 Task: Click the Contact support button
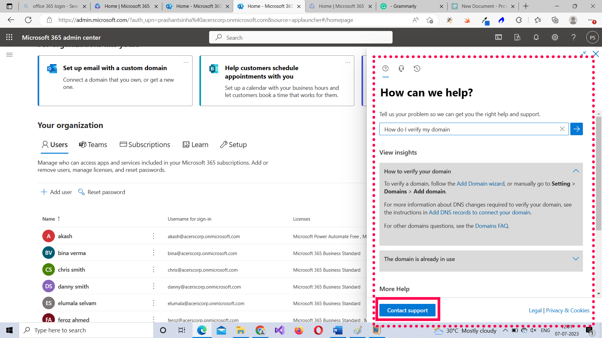pos(407,310)
